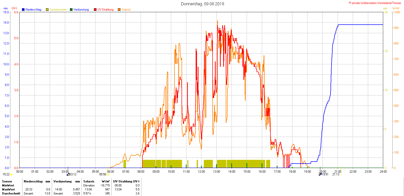This screenshot has width=404, height=196.
Task: Click the UV max value 5.5
Action: (137, 189)
